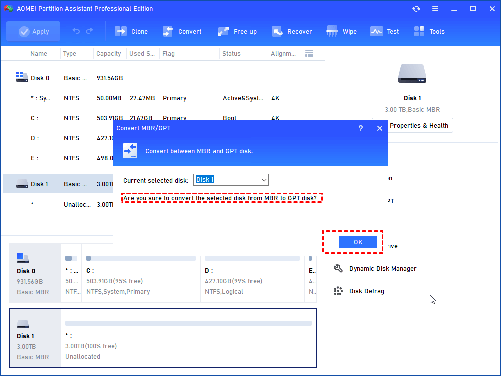501x376 pixels.
Task: Click the 931.56GB capacity value
Action: click(110, 78)
